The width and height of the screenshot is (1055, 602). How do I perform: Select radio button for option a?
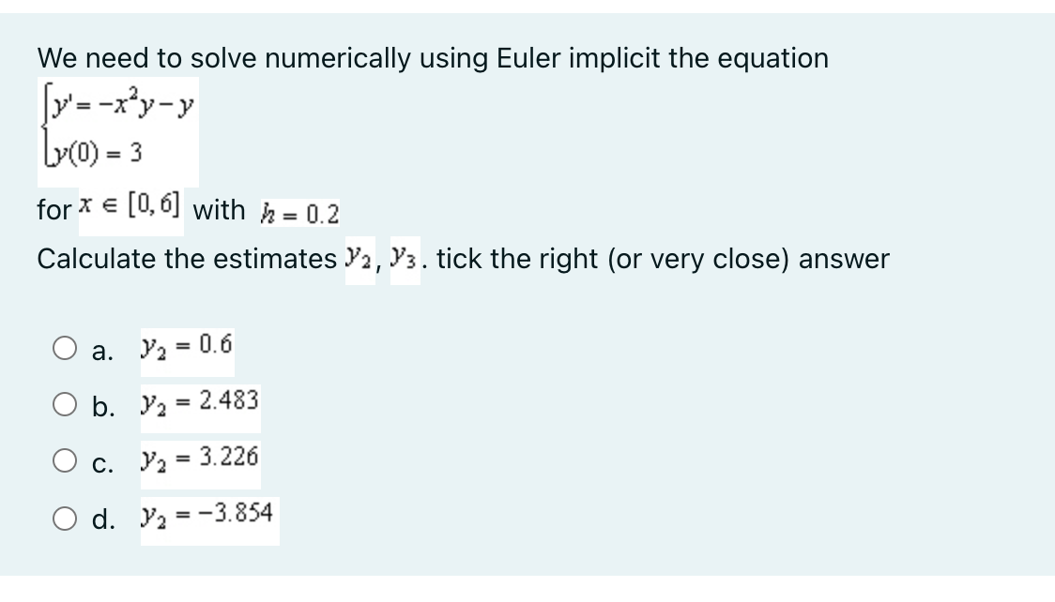[x=63, y=349]
